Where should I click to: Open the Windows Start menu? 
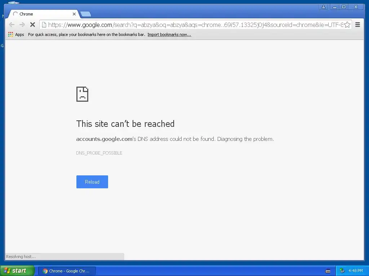click(17, 271)
